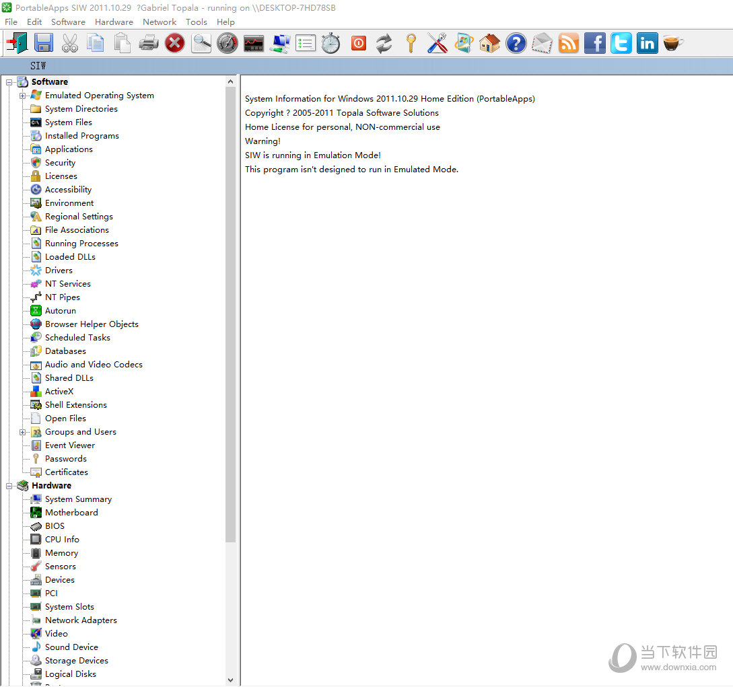Click the orange RSS feed icon
This screenshot has width=733, height=687.
click(x=569, y=44)
